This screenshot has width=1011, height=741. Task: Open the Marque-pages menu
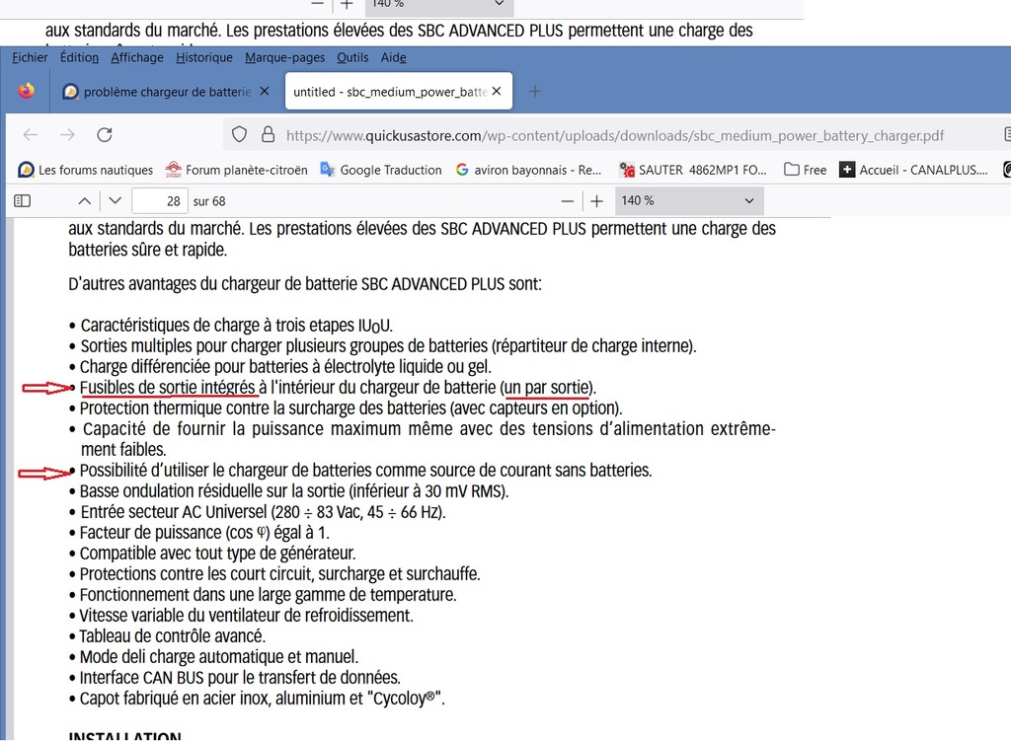coord(284,57)
